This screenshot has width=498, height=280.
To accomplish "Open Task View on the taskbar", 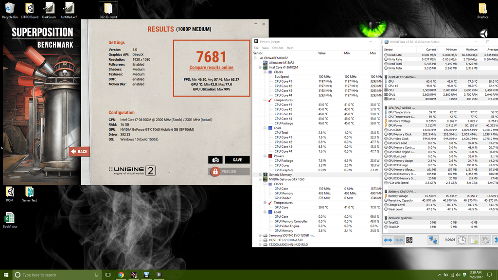I will (108, 275).
